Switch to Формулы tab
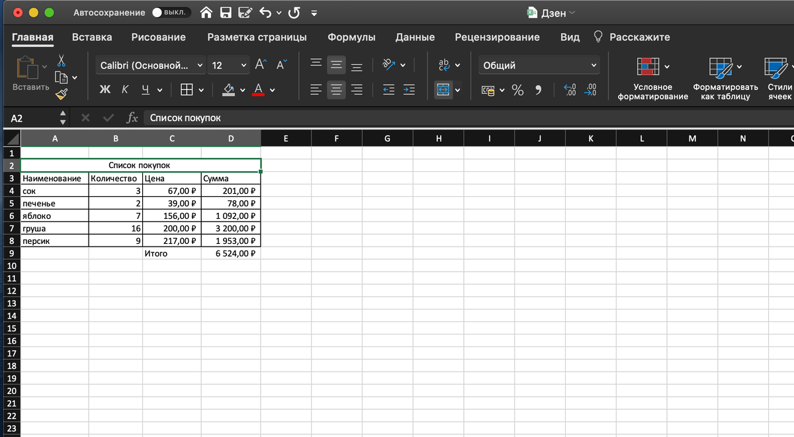The image size is (794, 437). click(x=351, y=38)
